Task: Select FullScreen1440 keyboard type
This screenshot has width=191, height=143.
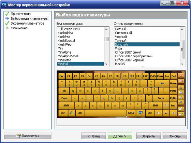Action: click(x=80, y=29)
